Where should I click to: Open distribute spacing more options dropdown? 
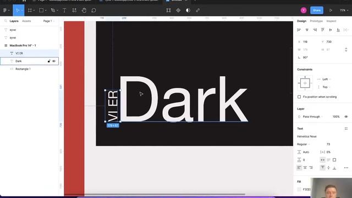(x=346, y=30)
